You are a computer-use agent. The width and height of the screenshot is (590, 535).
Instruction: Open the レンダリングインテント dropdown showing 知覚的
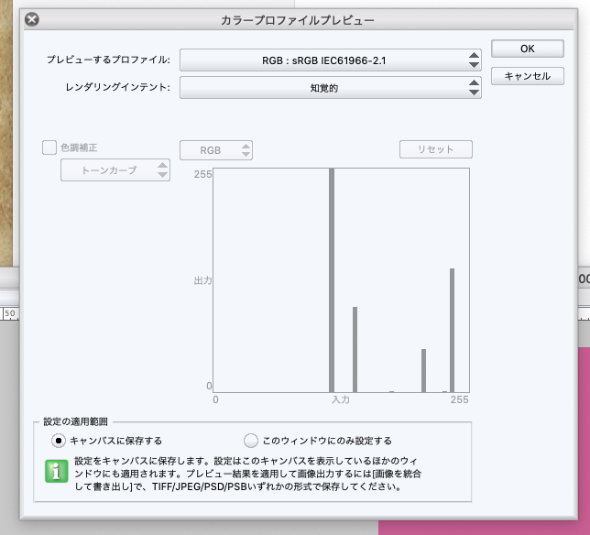click(331, 88)
